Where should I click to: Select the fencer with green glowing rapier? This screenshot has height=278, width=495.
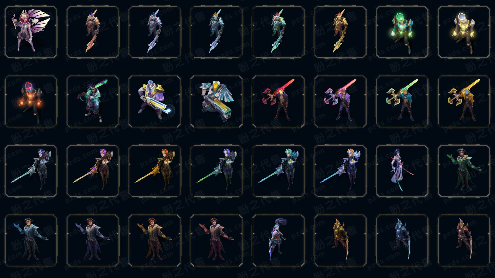pos(217,171)
